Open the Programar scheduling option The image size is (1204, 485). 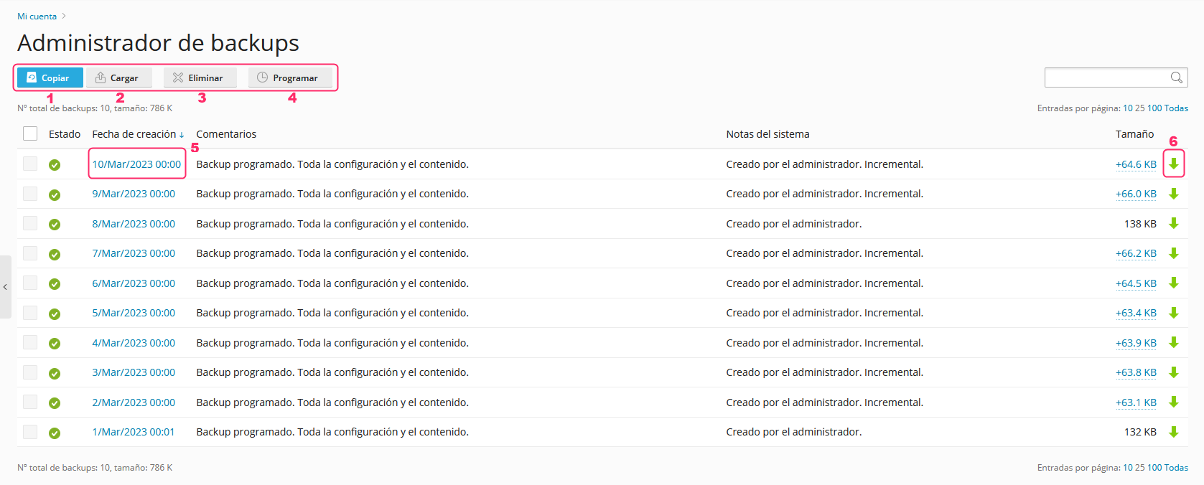289,77
